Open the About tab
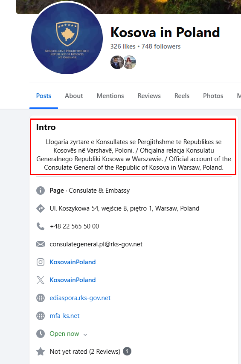241x364 pixels. tap(74, 96)
